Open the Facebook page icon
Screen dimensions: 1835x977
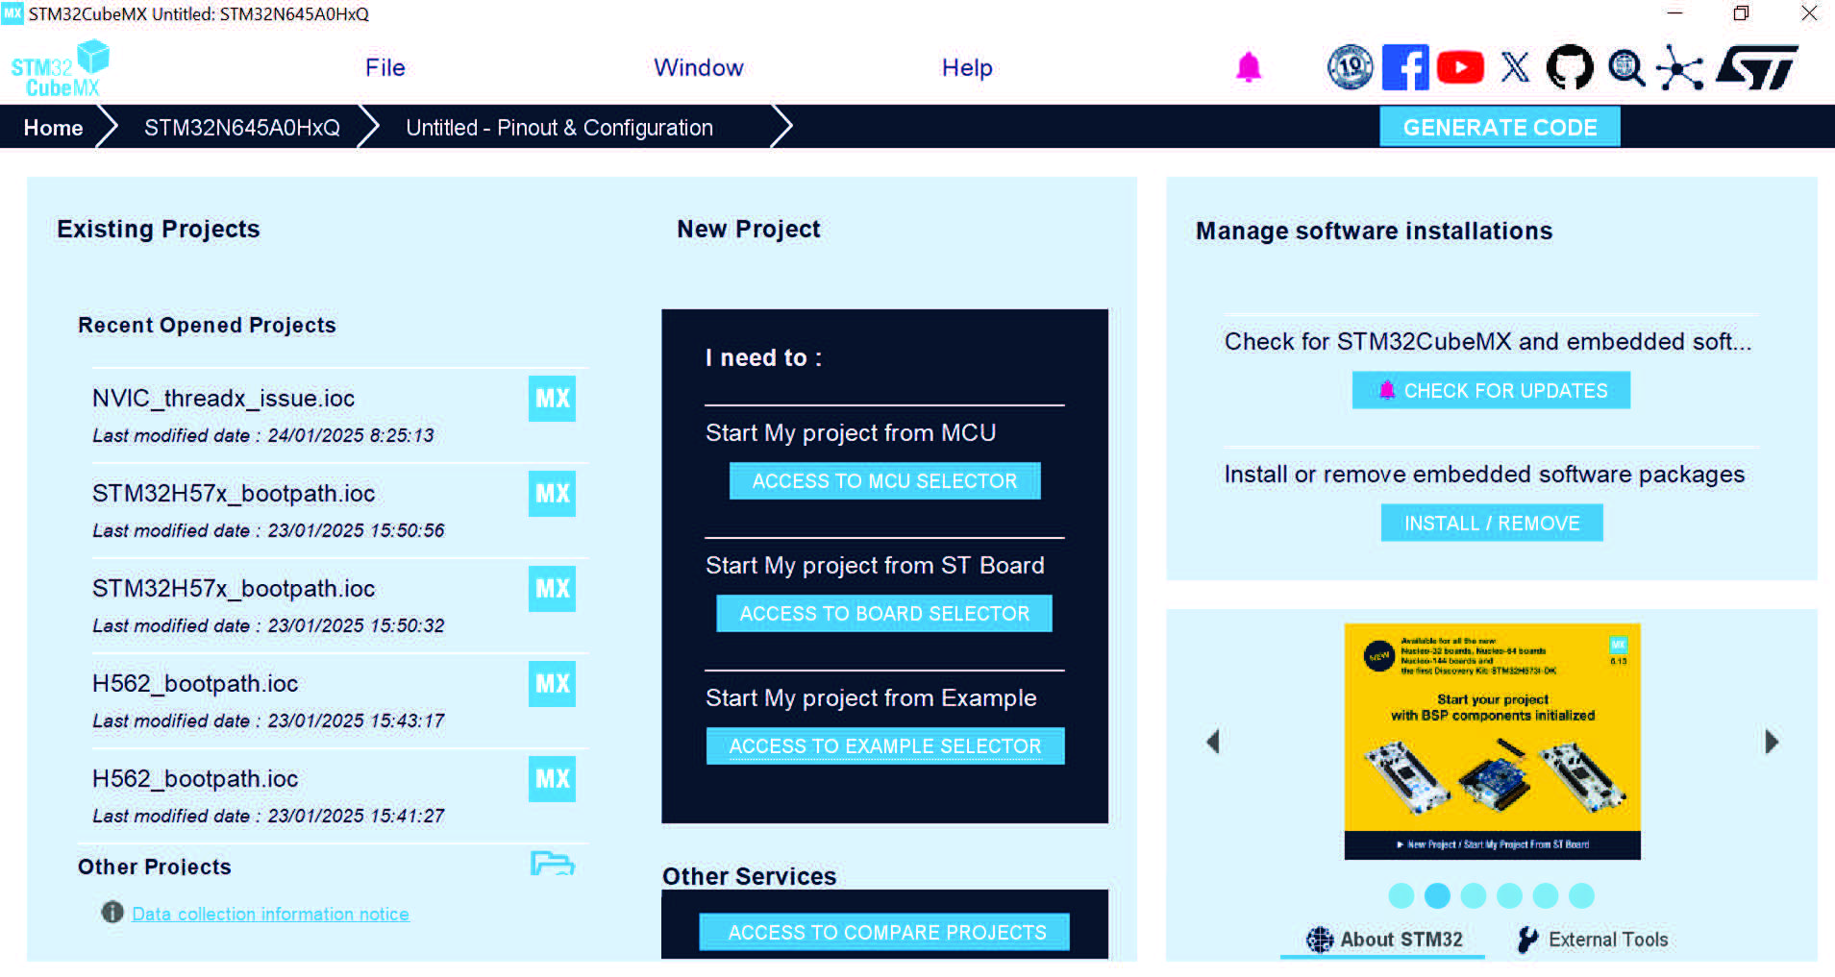1405,67
